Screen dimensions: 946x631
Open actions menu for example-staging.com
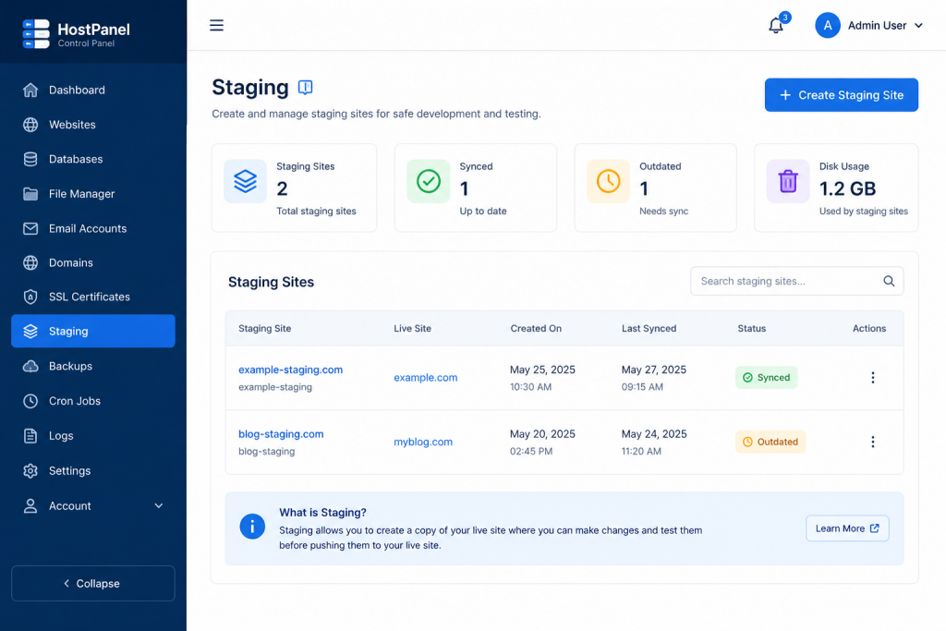pos(872,378)
